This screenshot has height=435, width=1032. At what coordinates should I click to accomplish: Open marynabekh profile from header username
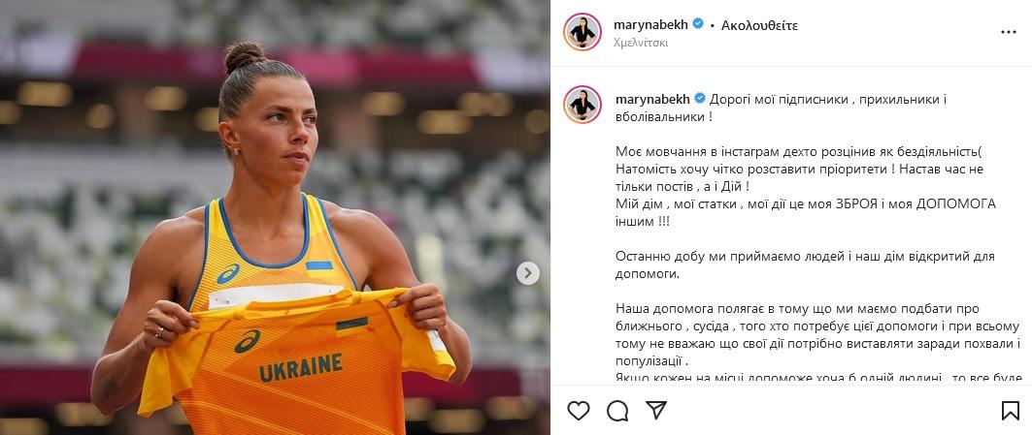(x=650, y=25)
